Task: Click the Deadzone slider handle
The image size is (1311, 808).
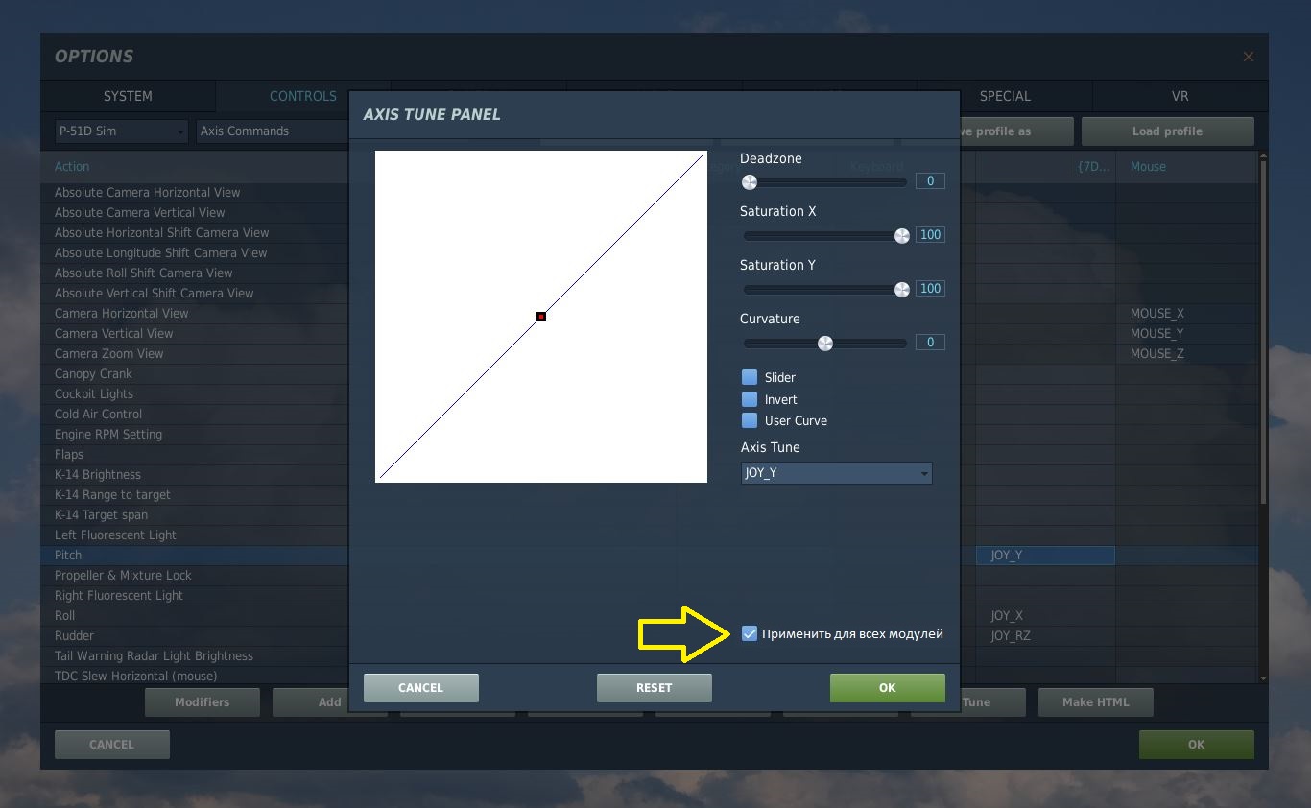Action: [750, 181]
